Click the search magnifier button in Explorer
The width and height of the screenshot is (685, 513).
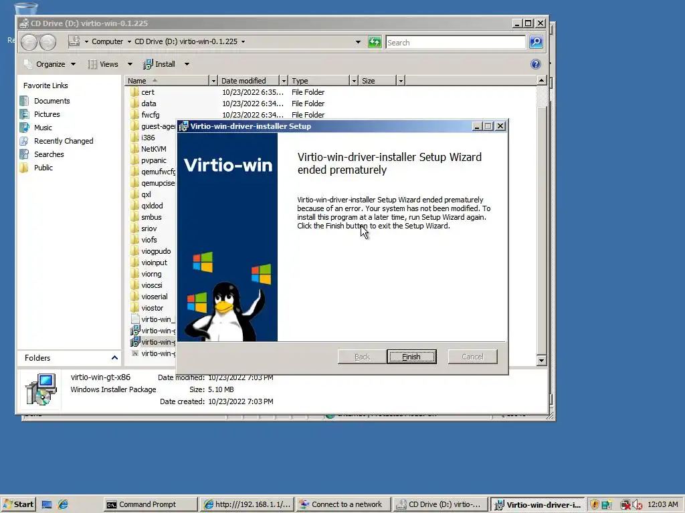pos(536,42)
